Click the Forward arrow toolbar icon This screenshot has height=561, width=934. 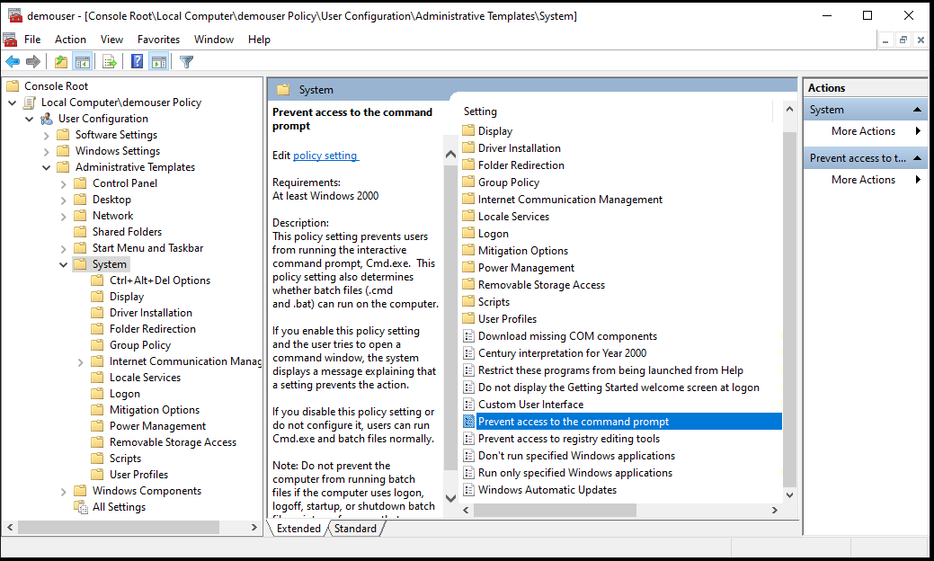coord(33,61)
